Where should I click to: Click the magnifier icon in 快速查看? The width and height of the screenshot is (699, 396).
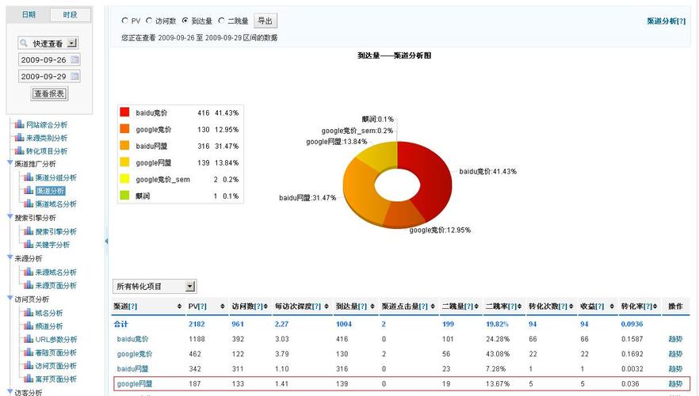click(24, 44)
